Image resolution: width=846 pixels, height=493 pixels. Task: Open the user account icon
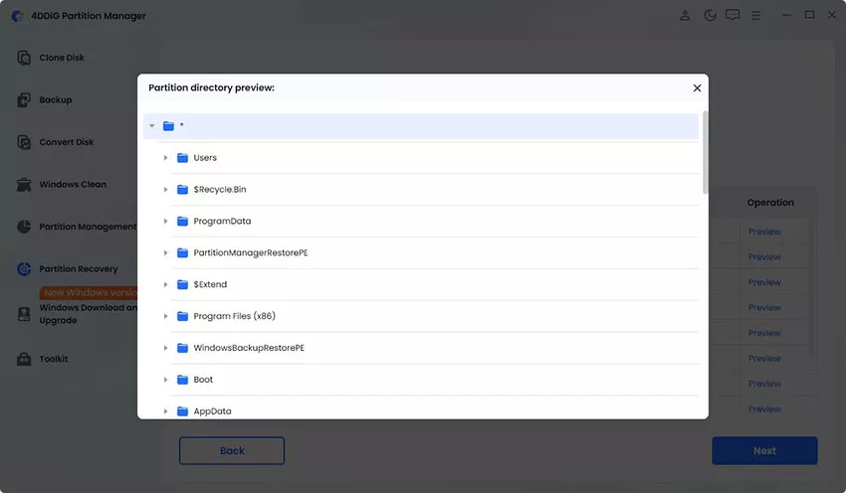click(685, 15)
